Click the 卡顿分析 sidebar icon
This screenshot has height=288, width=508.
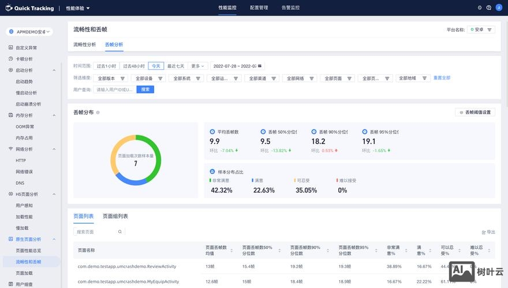[x=11, y=59]
